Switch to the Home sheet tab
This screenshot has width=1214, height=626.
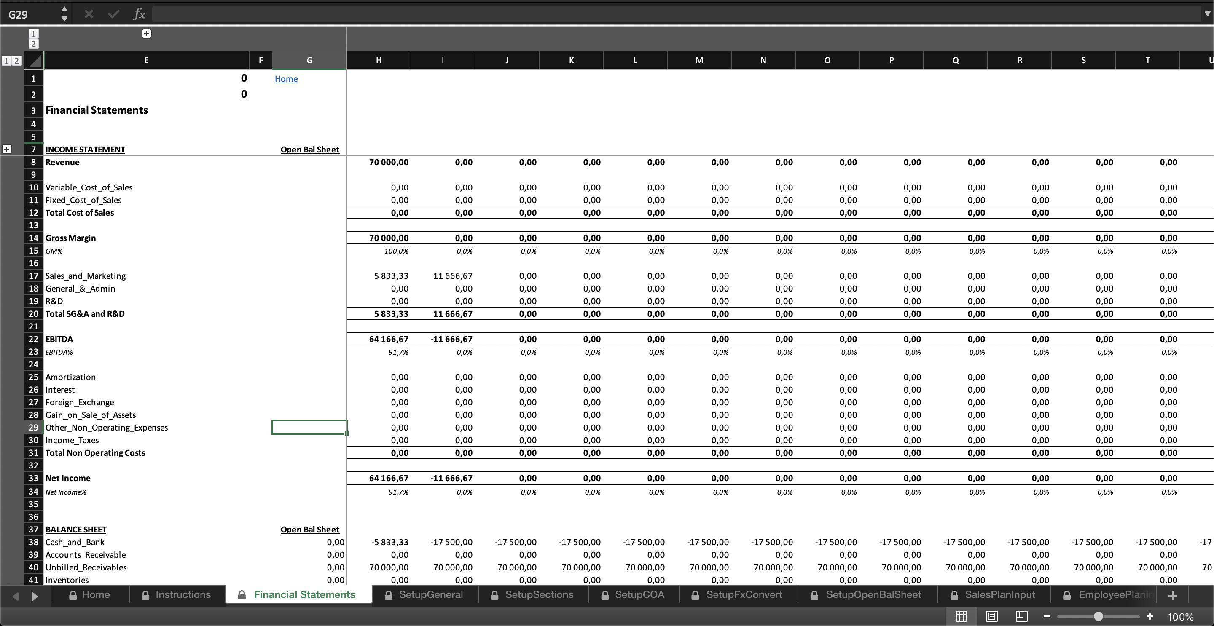89,594
